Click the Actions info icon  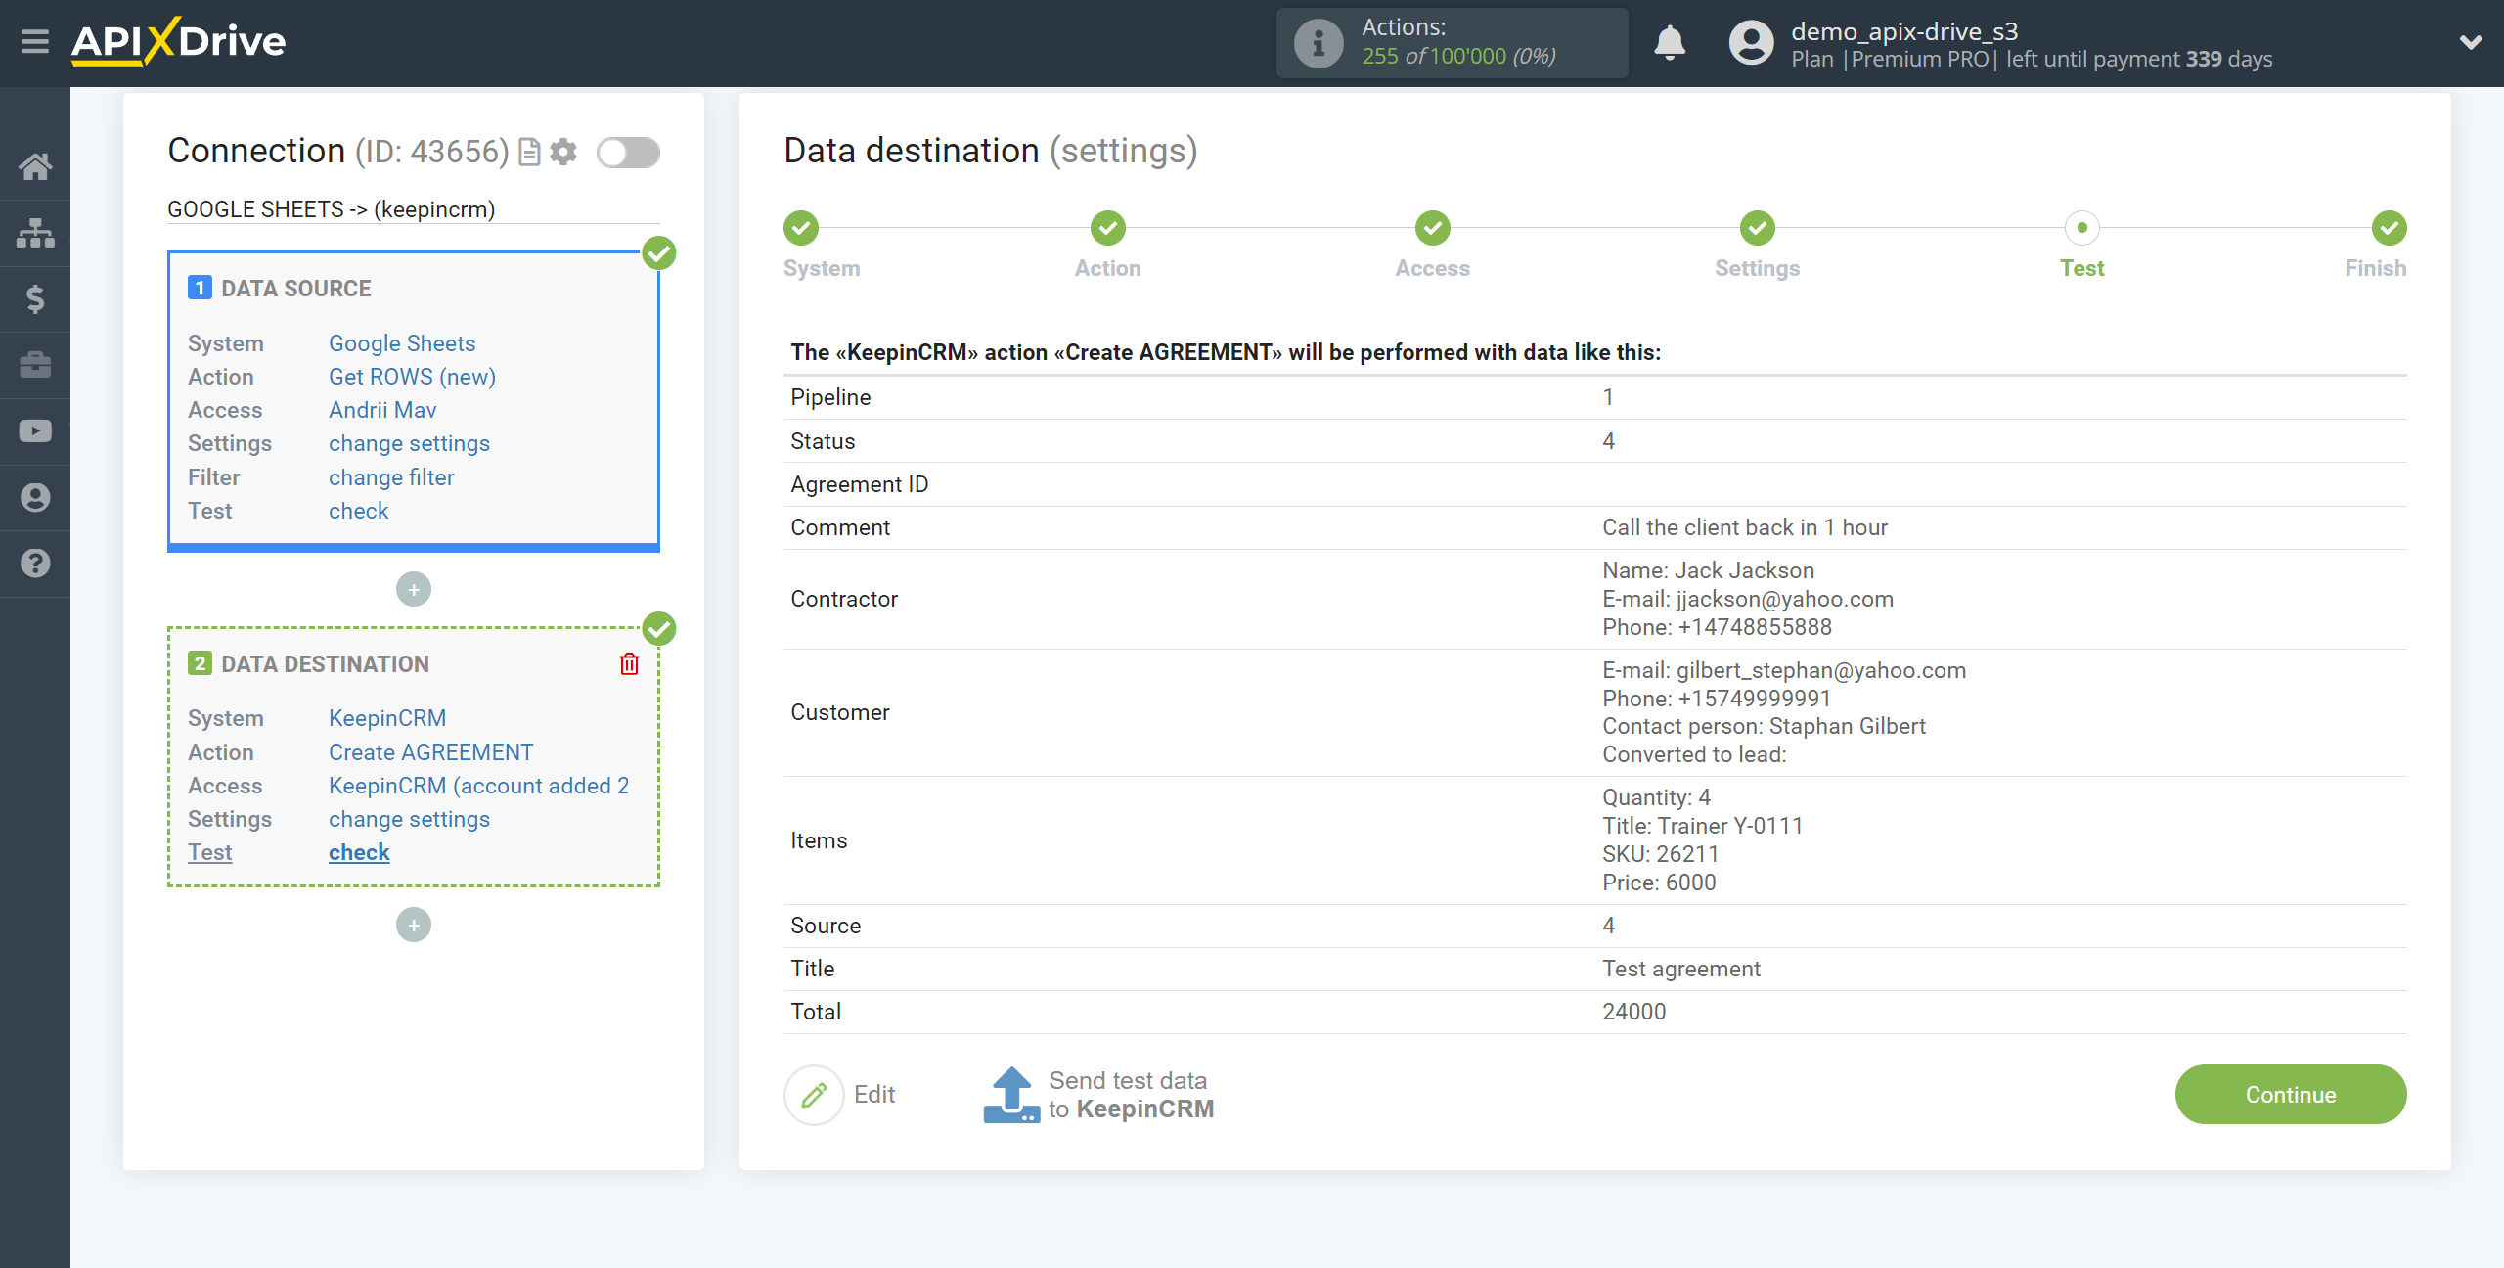(x=1319, y=43)
